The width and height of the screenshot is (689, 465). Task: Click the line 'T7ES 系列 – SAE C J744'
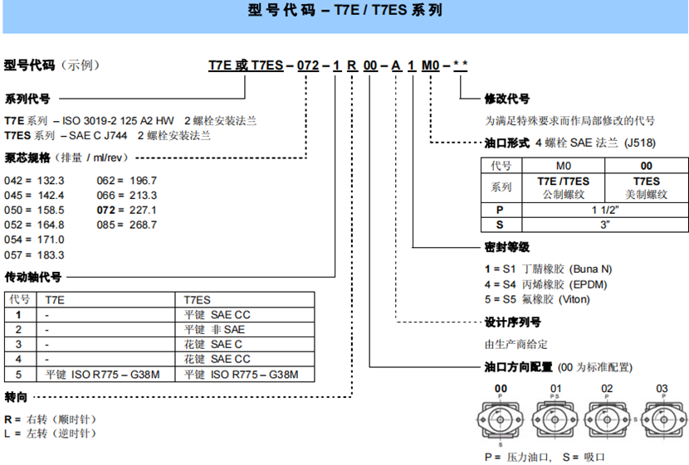(x=66, y=136)
